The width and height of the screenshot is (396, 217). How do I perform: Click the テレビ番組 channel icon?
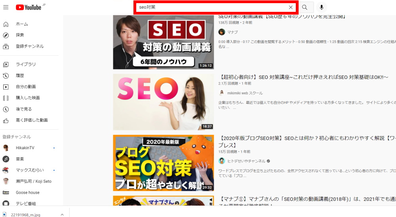pos(6,203)
